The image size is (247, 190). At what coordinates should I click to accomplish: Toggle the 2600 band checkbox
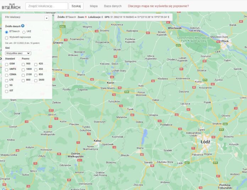pyautogui.click(x=36, y=80)
